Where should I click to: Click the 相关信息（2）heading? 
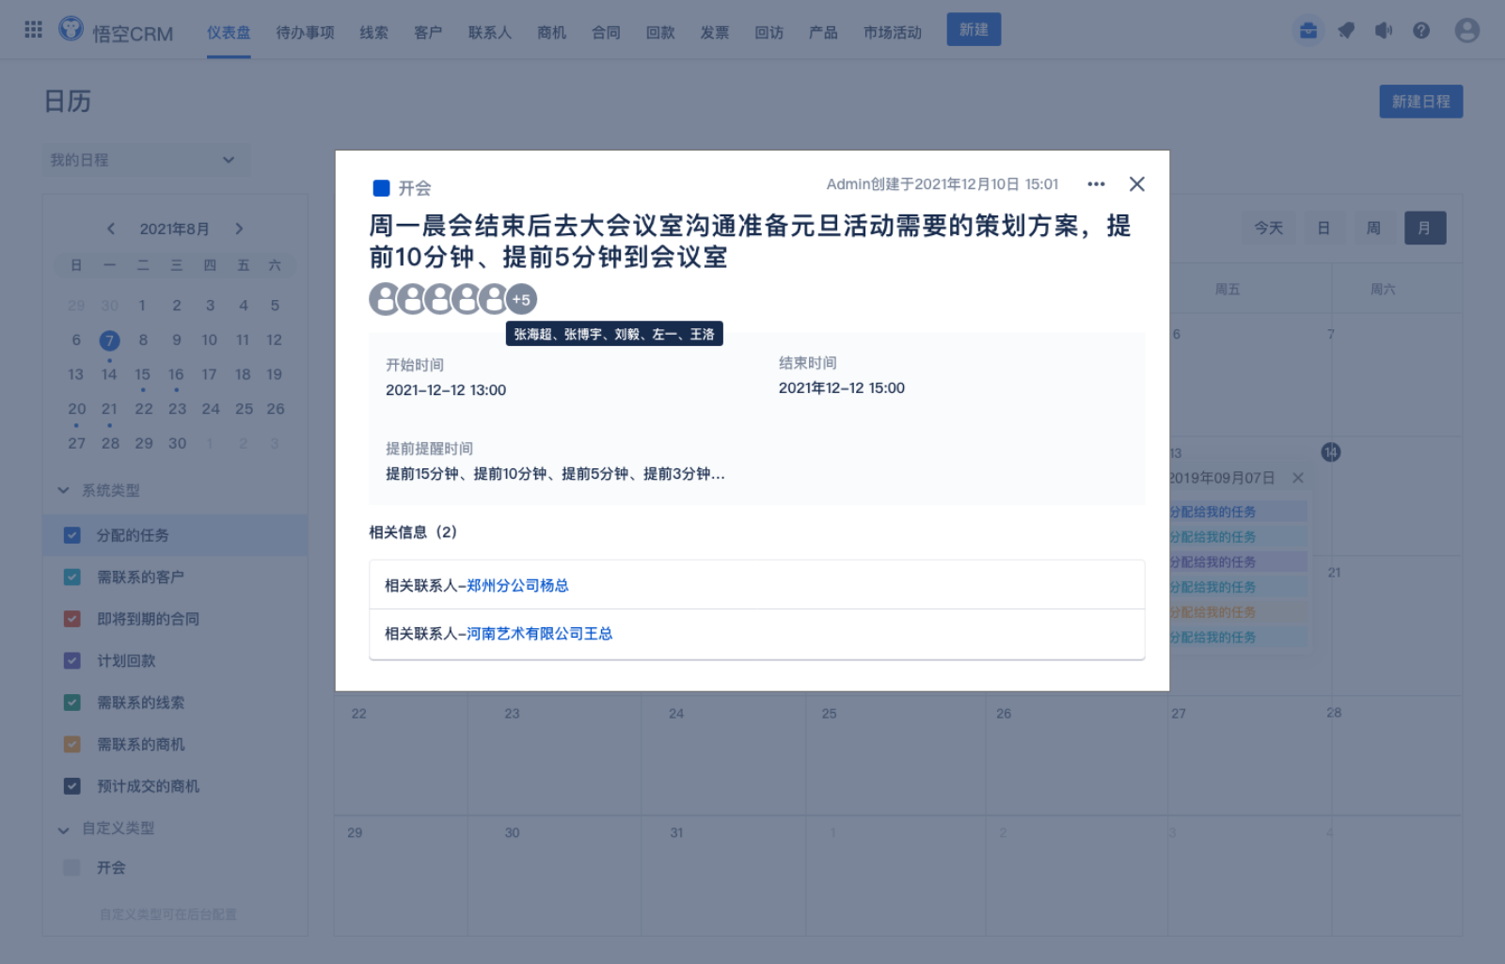pyautogui.click(x=413, y=531)
